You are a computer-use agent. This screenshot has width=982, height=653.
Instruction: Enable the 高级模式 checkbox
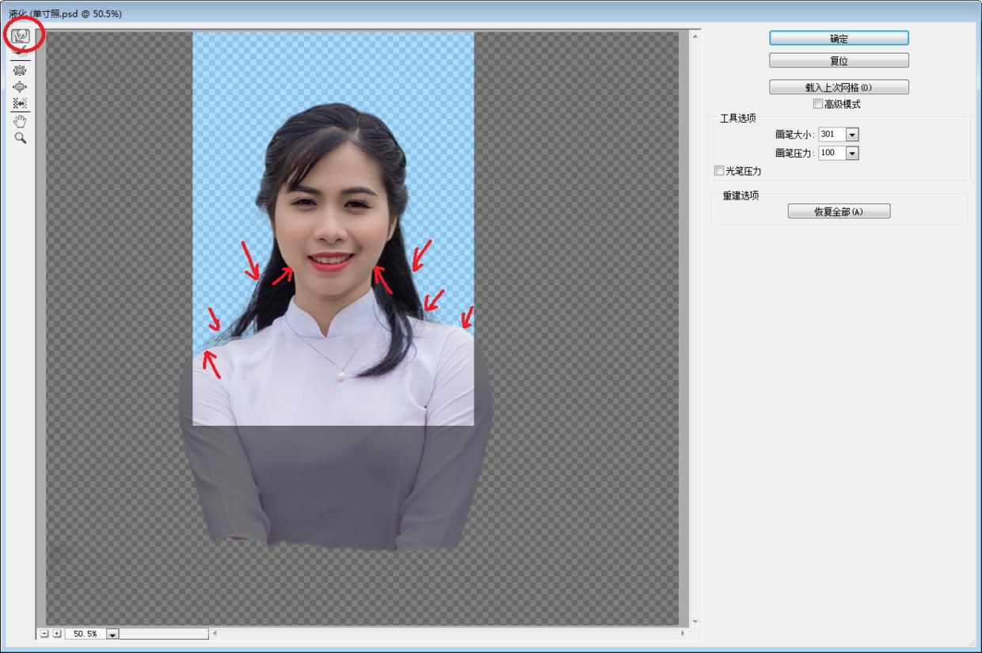pos(818,104)
